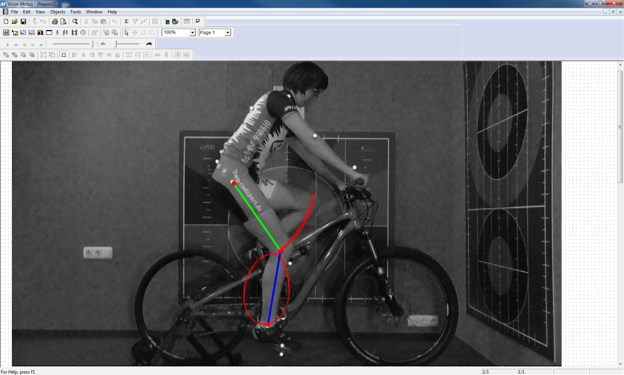
Task: Insert a single stick figure object
Action: click(57, 32)
